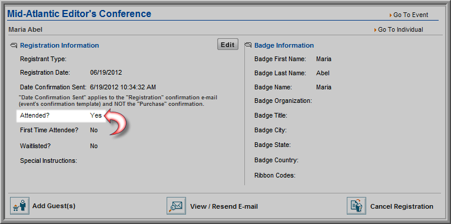Screen dimensions: 451x224
Task: Click the Cancel Registration text label
Action: (x=402, y=206)
